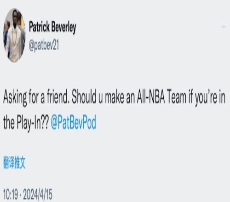
Task: Click the 'All-NBA Team' phrase in tweet
Action: 161,97
